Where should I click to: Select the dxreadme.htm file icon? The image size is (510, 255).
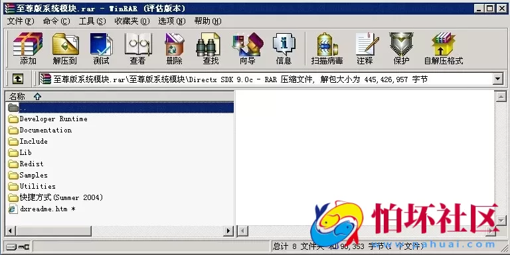[13, 209]
